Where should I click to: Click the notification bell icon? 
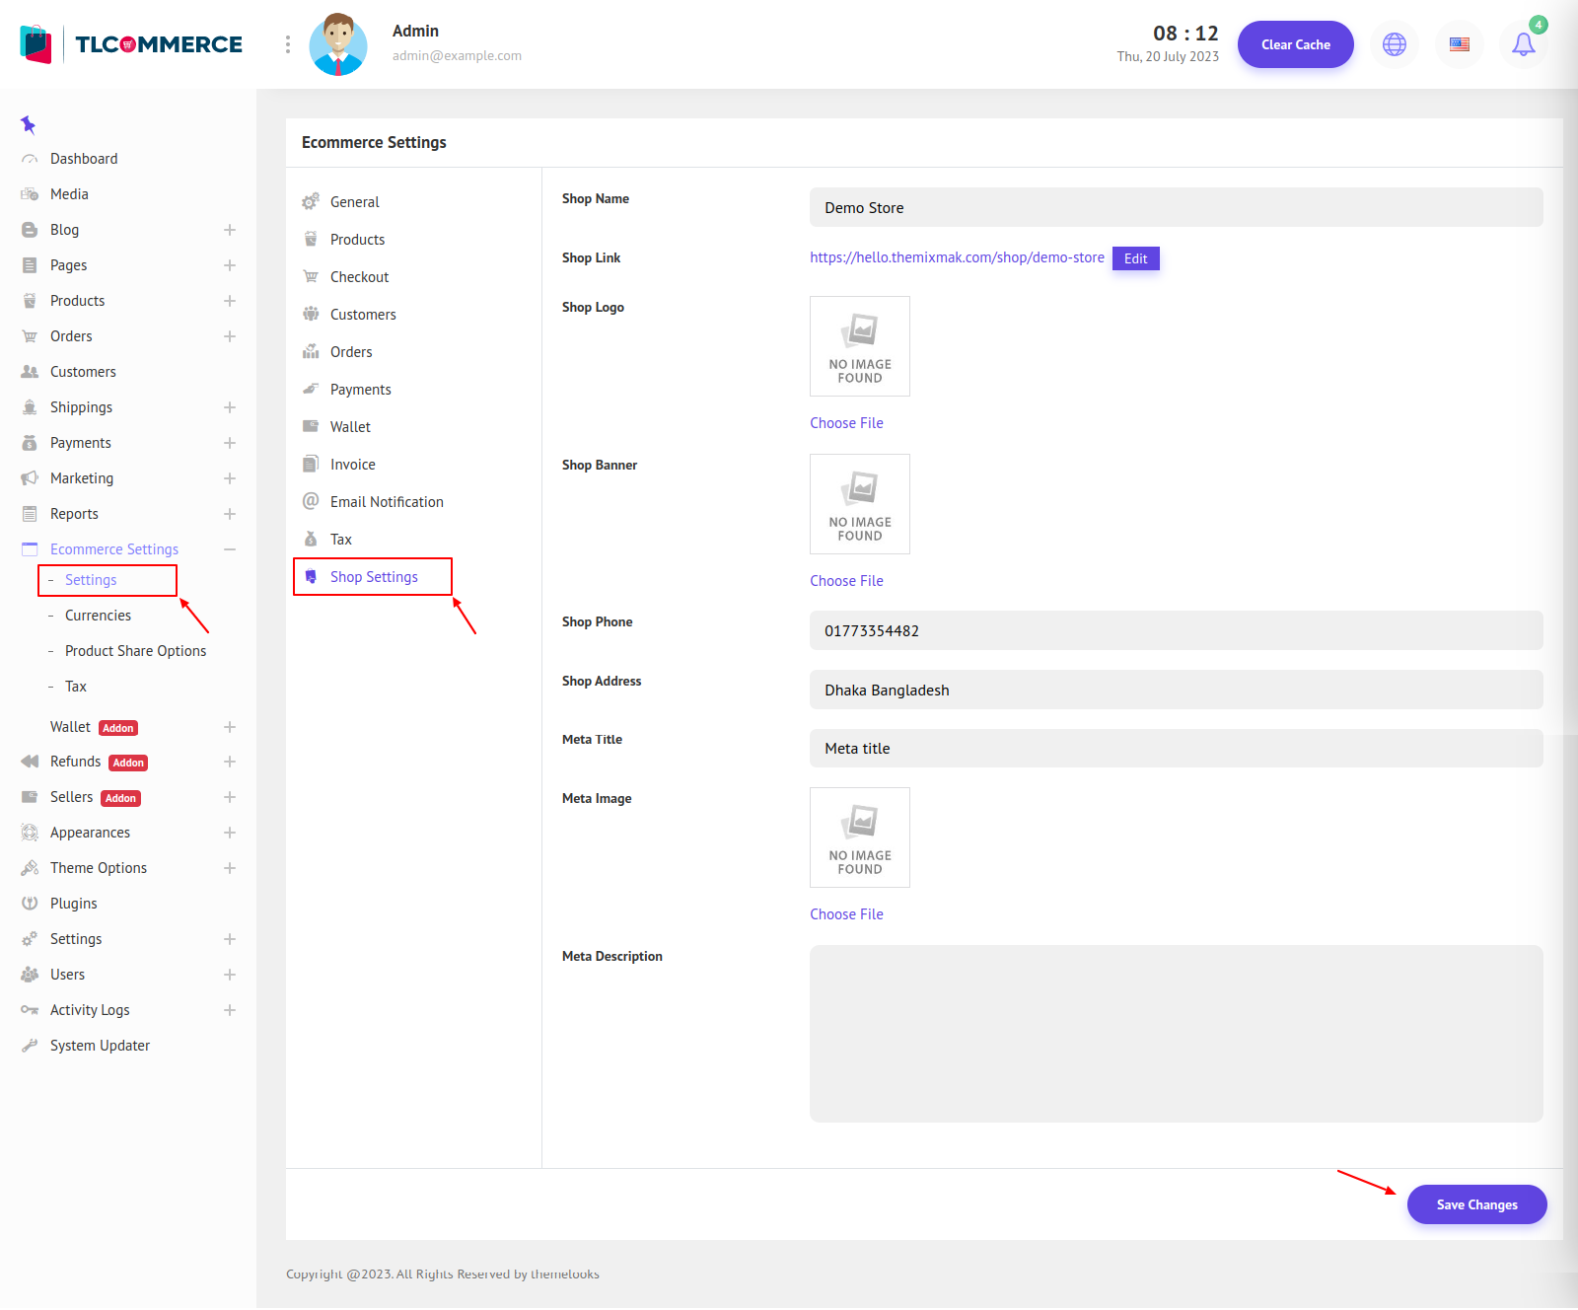coord(1523,44)
